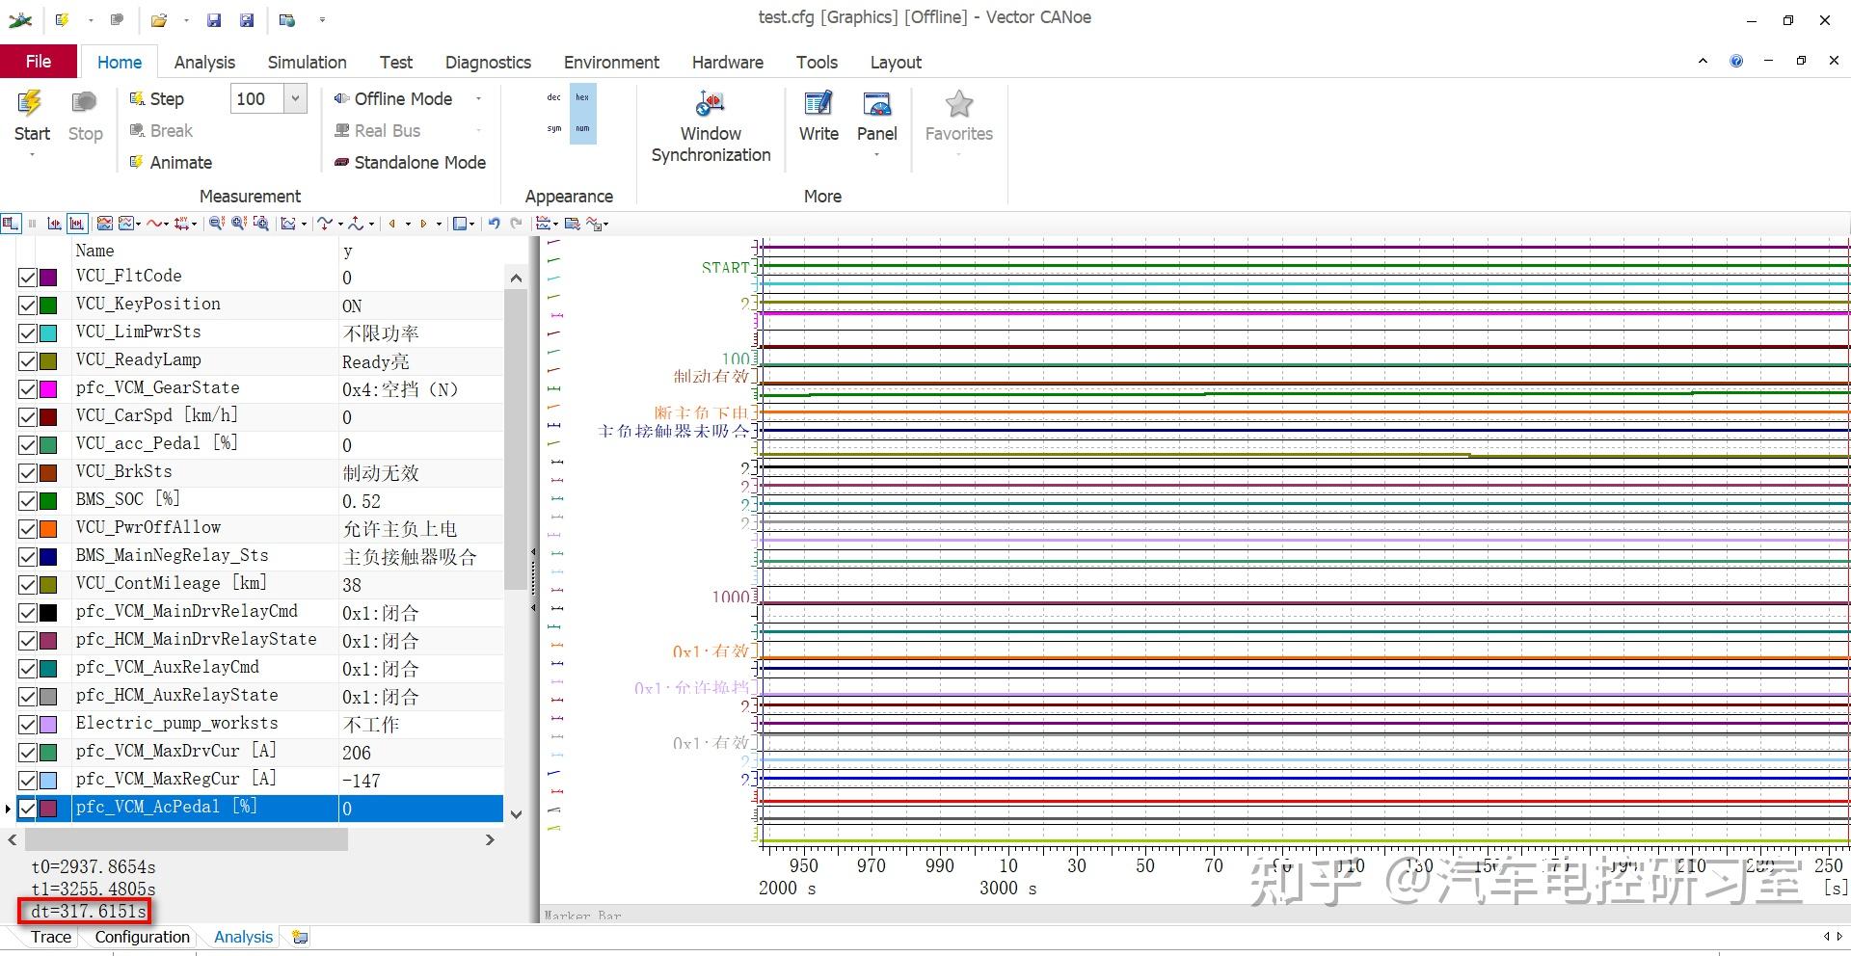Toggle the BMS_SOC [%] signal checkbox

(x=28, y=501)
